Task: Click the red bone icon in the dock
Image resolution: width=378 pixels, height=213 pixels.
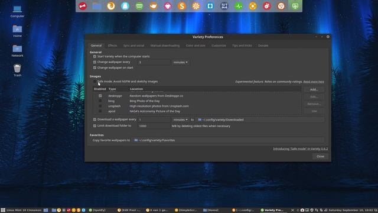Action: [83, 6]
